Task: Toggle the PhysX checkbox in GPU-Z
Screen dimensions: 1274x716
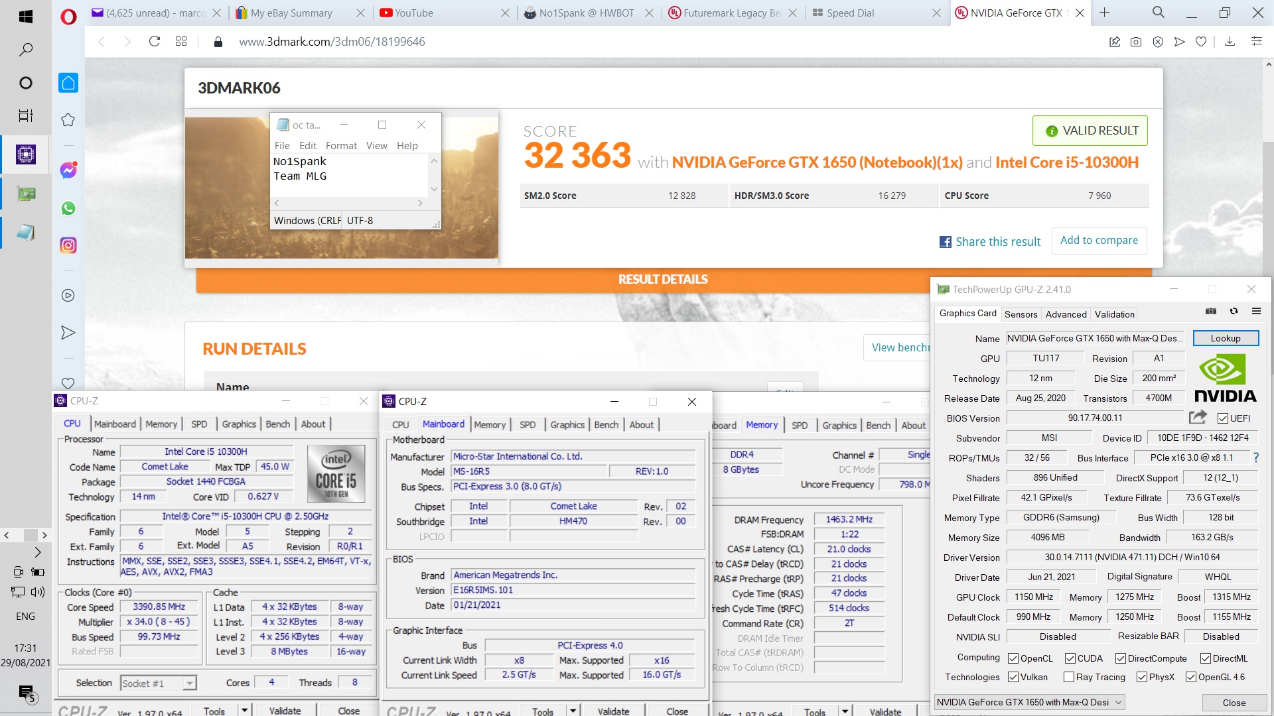Action: 1142,677
